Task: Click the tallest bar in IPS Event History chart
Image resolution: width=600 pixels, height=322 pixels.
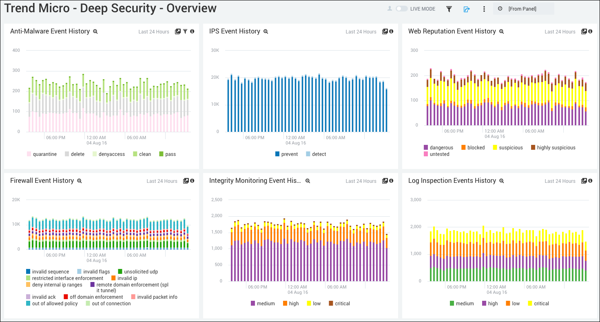Action: click(x=231, y=102)
